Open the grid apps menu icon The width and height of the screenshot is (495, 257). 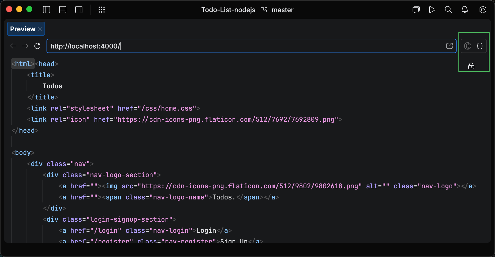pos(102,10)
